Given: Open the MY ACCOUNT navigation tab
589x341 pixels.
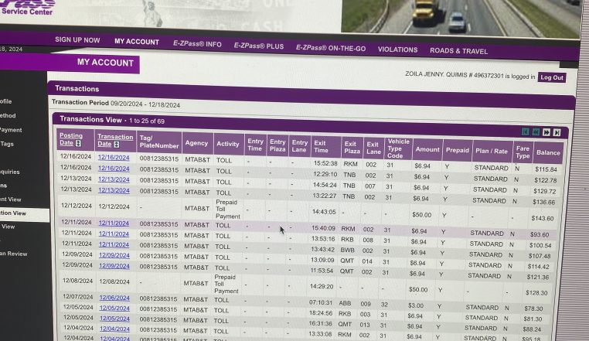Looking at the screenshot, I should click(137, 42).
